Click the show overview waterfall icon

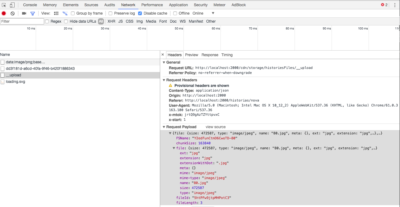pos(65,13)
